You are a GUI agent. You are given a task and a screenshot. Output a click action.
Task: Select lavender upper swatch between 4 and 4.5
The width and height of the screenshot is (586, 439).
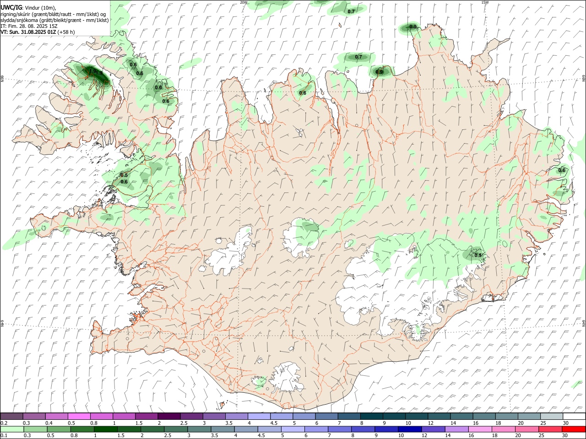click(x=259, y=417)
